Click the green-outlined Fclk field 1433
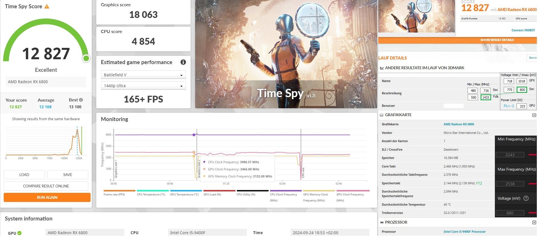The width and height of the screenshot is (538, 237). pyautogui.click(x=486, y=97)
